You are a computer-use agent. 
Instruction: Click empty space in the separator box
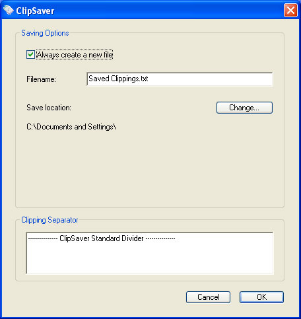pos(150,260)
